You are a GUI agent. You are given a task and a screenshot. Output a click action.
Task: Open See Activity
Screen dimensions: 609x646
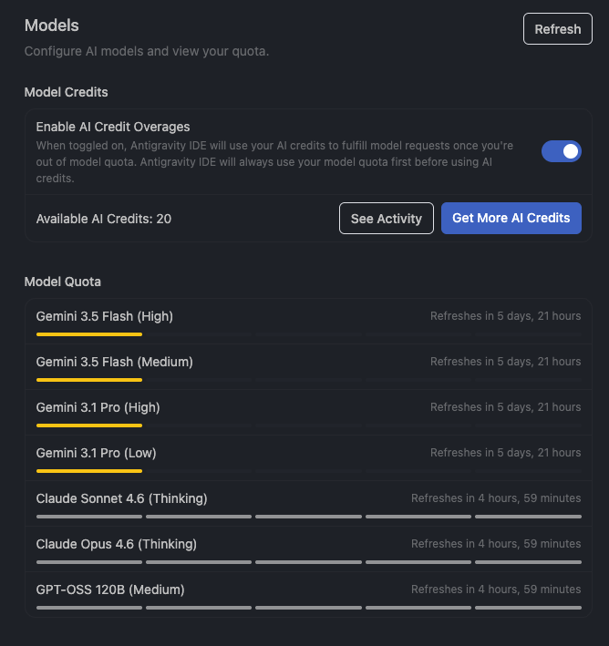tap(386, 219)
